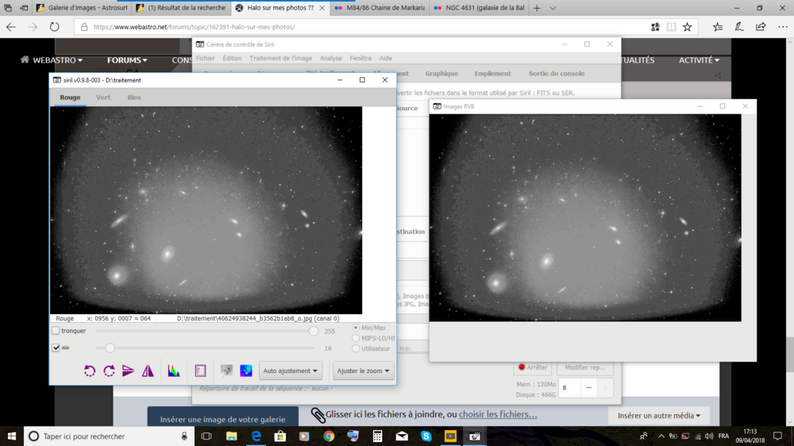Open Microsoft Store from taskbar
Screen dimensions: 794x446
(x=280, y=436)
